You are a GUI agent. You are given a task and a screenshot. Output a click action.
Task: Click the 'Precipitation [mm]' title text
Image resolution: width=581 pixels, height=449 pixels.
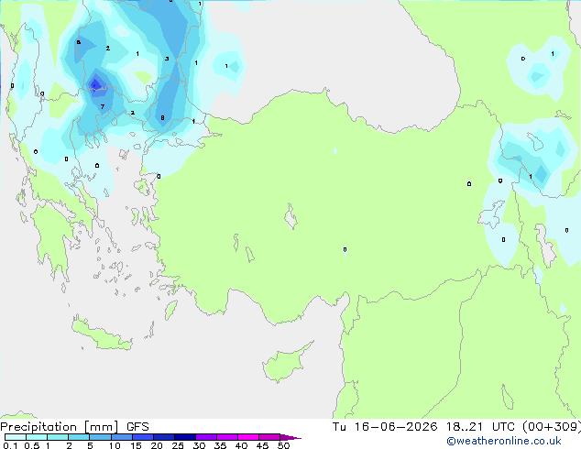(60, 427)
